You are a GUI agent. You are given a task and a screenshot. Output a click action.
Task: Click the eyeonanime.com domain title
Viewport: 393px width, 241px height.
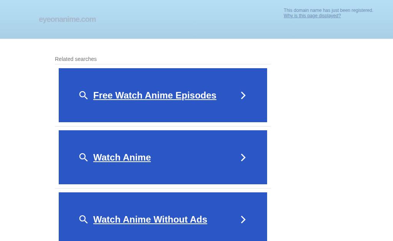pos(67,19)
